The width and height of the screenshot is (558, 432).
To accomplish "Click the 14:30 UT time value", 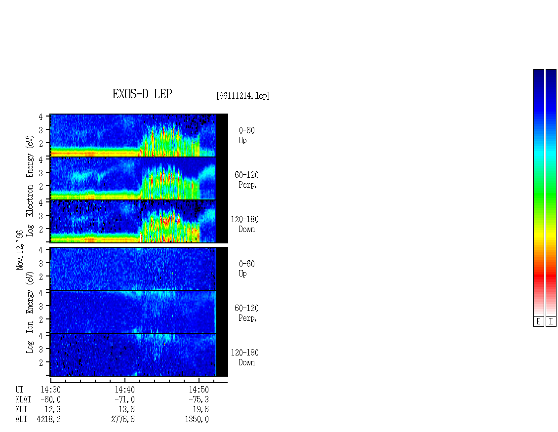I will pos(50,390).
